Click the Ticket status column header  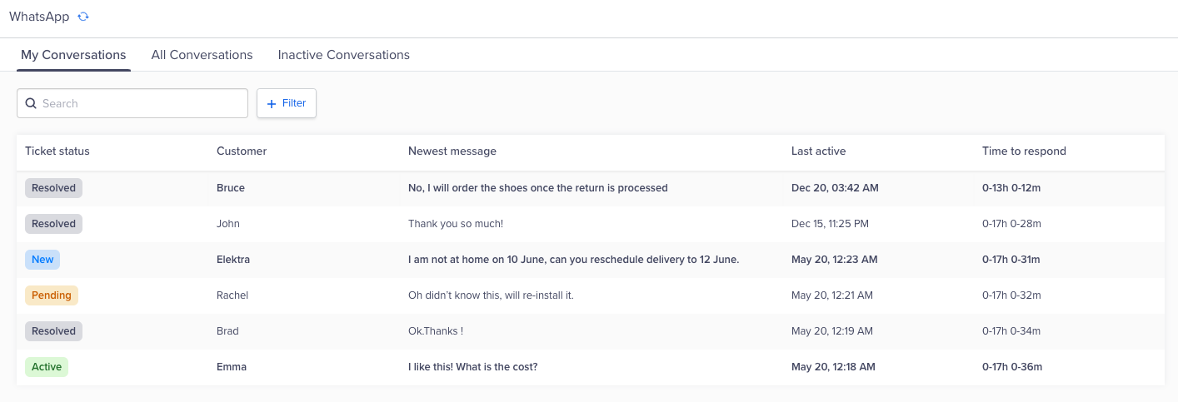[57, 151]
